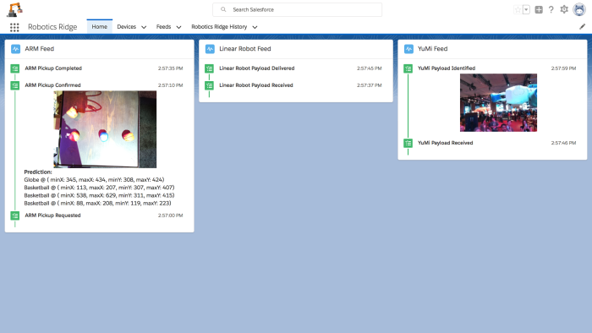This screenshot has height=333, width=592.
Task: Expand the Devices tab chevron
Action: click(x=144, y=27)
